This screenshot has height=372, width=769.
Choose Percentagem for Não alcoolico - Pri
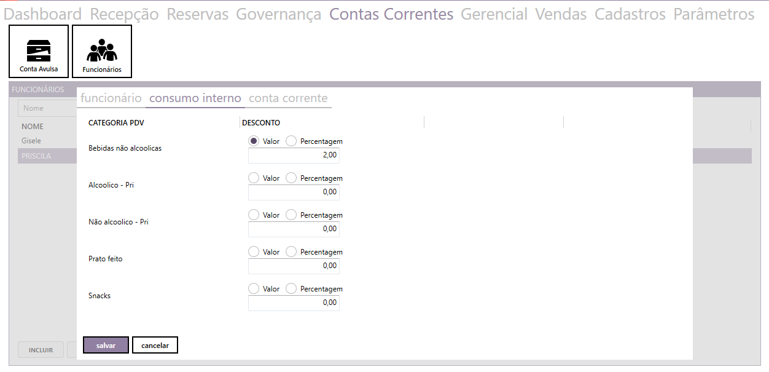291,215
